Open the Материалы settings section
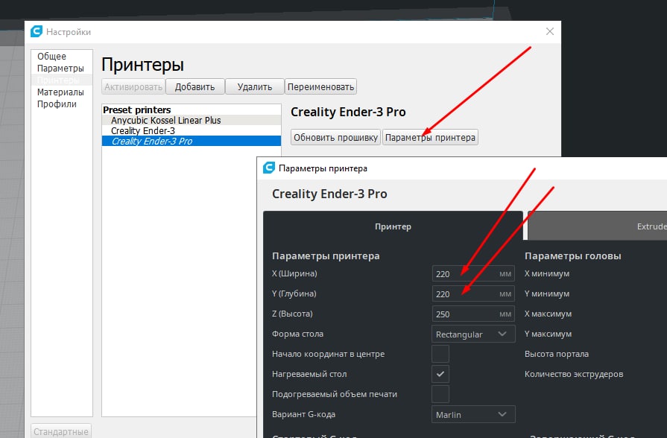The image size is (667, 438). (60, 92)
